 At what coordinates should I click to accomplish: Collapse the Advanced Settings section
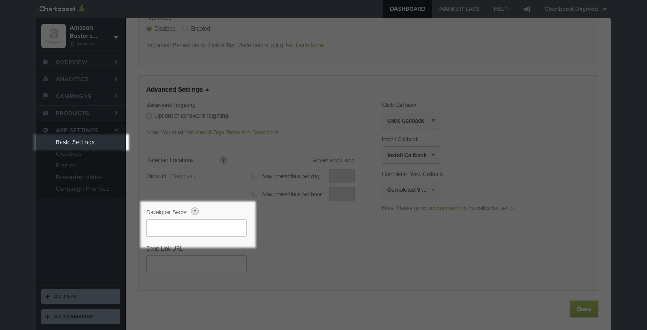(177, 89)
